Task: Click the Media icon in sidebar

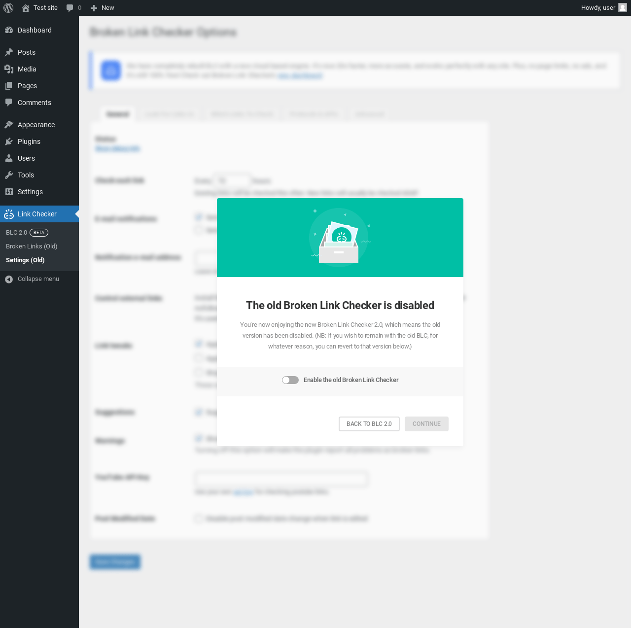Action: tap(9, 69)
